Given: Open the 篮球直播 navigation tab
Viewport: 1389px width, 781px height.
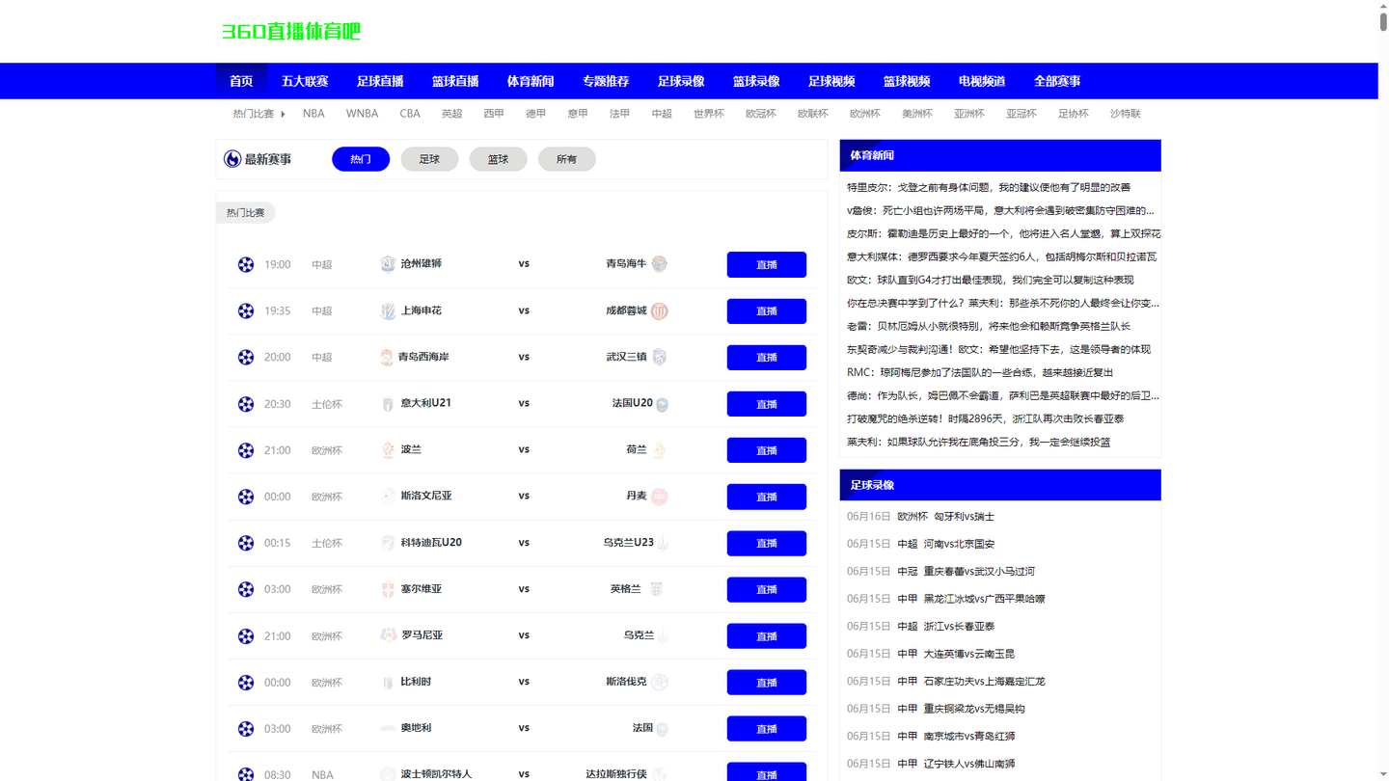Looking at the screenshot, I should 455,81.
